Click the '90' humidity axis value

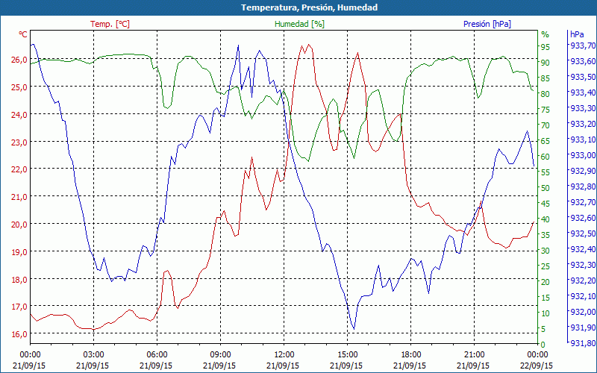[x=546, y=63]
